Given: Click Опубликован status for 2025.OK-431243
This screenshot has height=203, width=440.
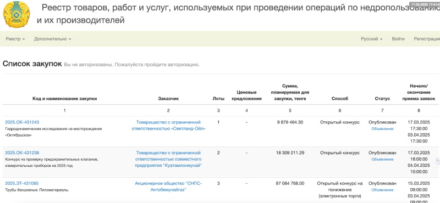Looking at the screenshot, I should [x=382, y=122].
